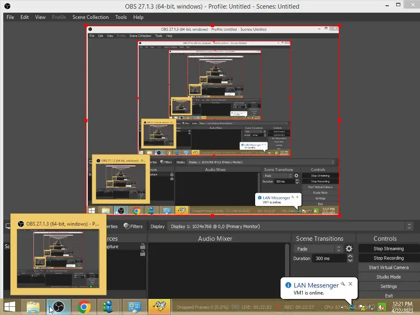The image size is (420, 315).
Task: Click the network tray icon
Action: pos(372,307)
